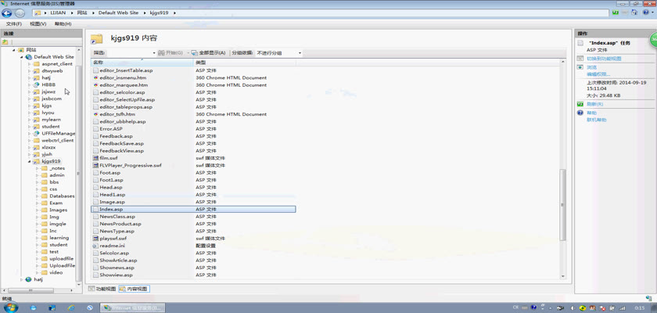Open the 文件(F) menu
The image size is (657, 313).
click(x=13, y=24)
